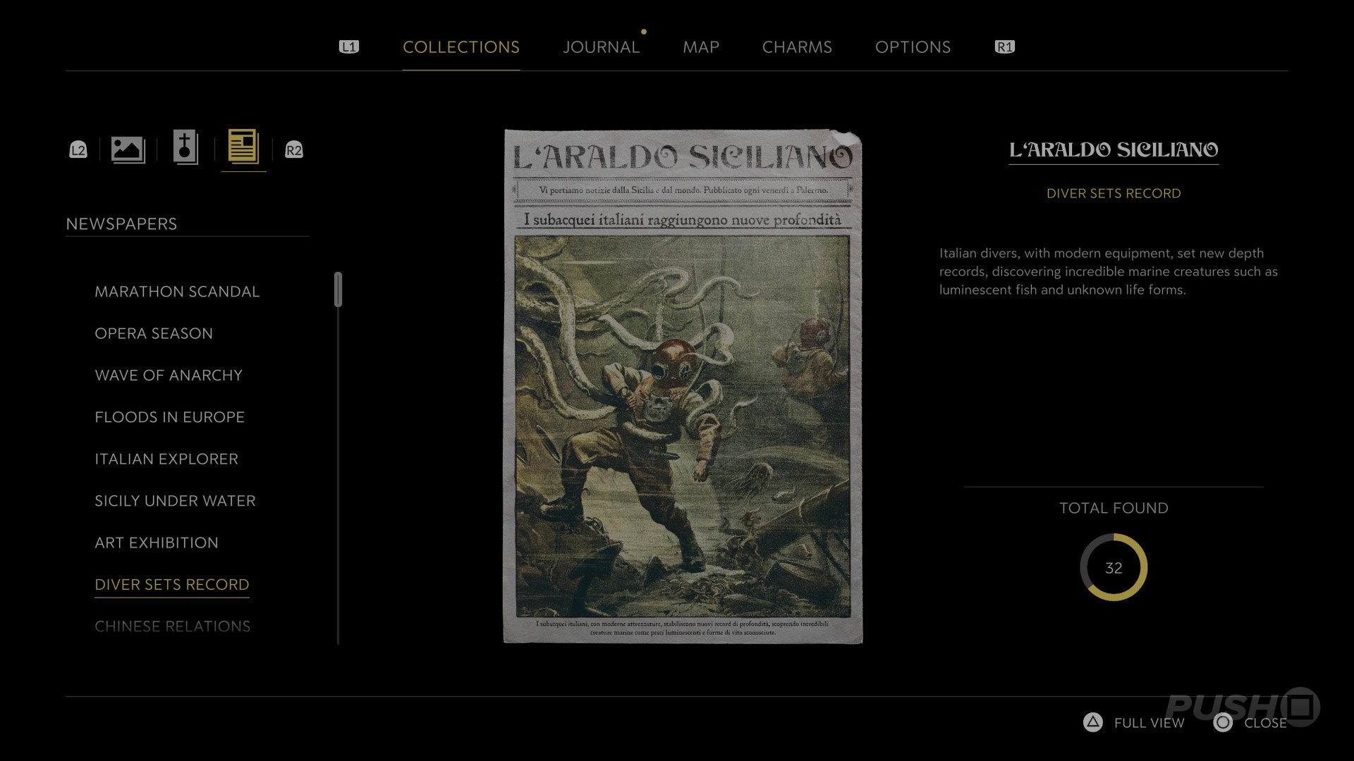Select the Marathon Scandal newspaper entry

point(177,292)
